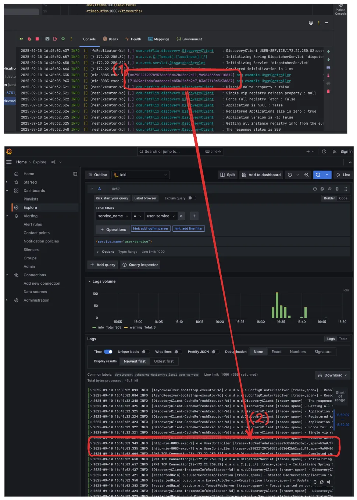This screenshot has height=500, width=357.
Task: Open Data sources in Grafana sidebar
Action: click(x=35, y=292)
